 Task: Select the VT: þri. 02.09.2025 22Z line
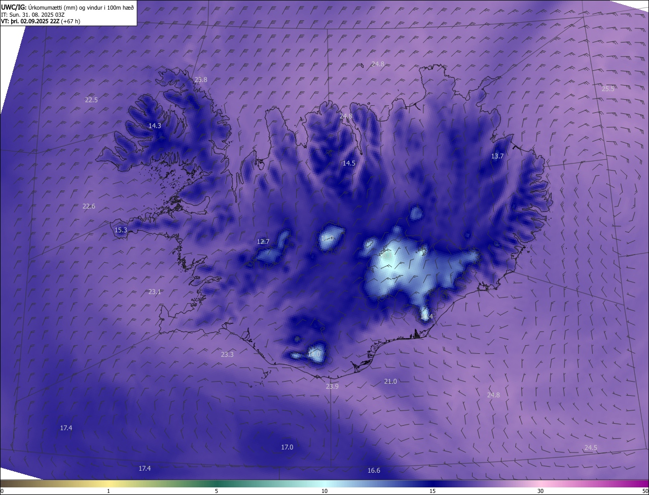click(41, 21)
